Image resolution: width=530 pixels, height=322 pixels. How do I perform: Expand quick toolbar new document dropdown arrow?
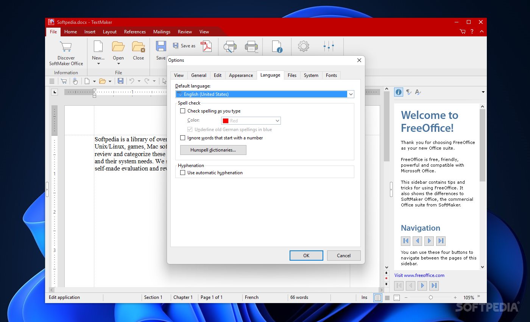click(x=94, y=81)
